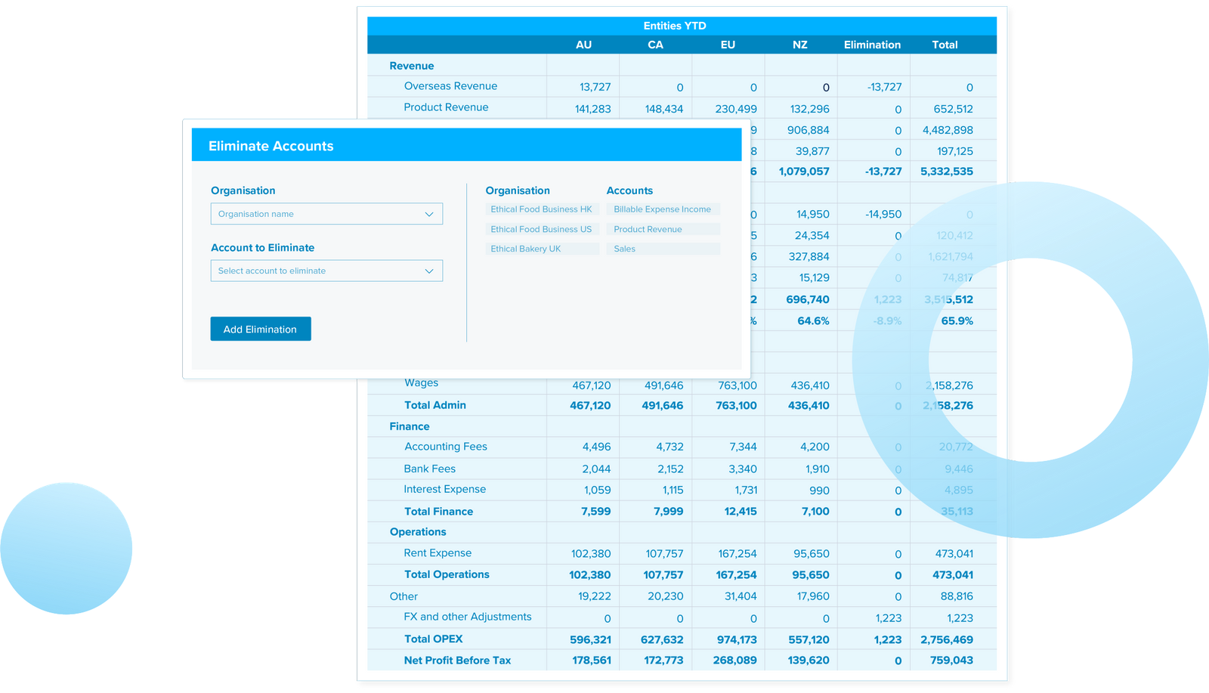Click the Eliminate Accounts dialog header
This screenshot has height=693, width=1209.
click(x=271, y=146)
